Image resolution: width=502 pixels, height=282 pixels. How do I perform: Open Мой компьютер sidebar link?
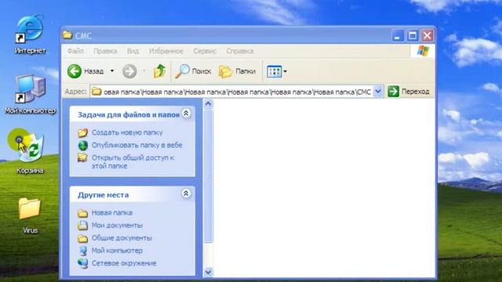(117, 251)
